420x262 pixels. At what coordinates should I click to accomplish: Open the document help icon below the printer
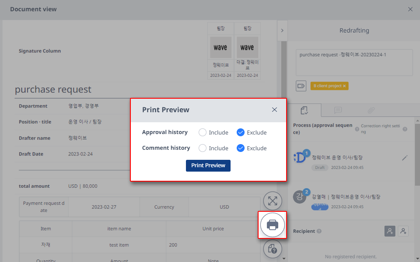pyautogui.click(x=273, y=248)
